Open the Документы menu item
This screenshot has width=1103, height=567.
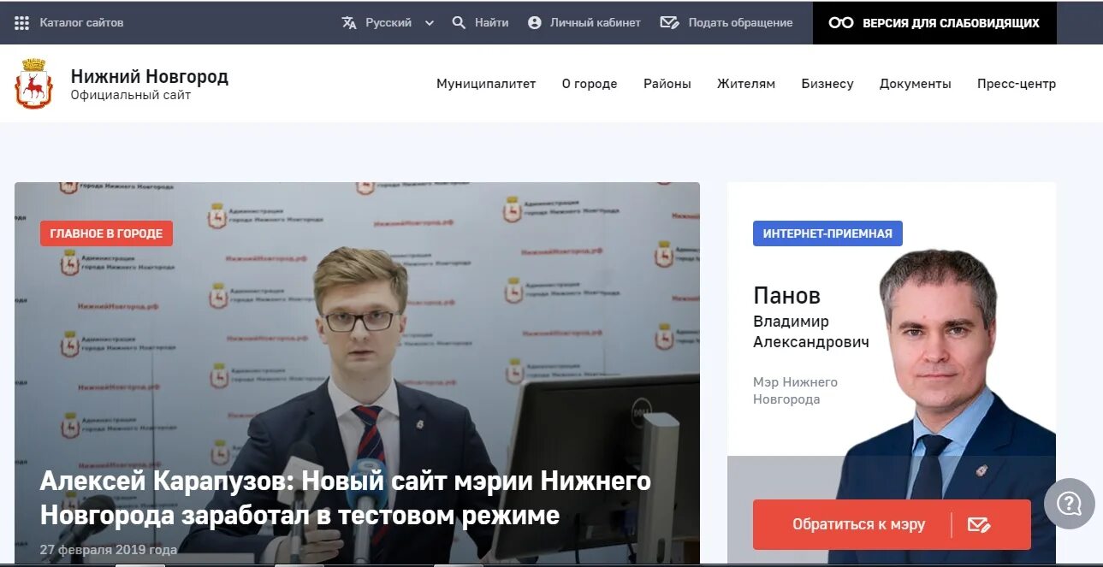click(916, 84)
